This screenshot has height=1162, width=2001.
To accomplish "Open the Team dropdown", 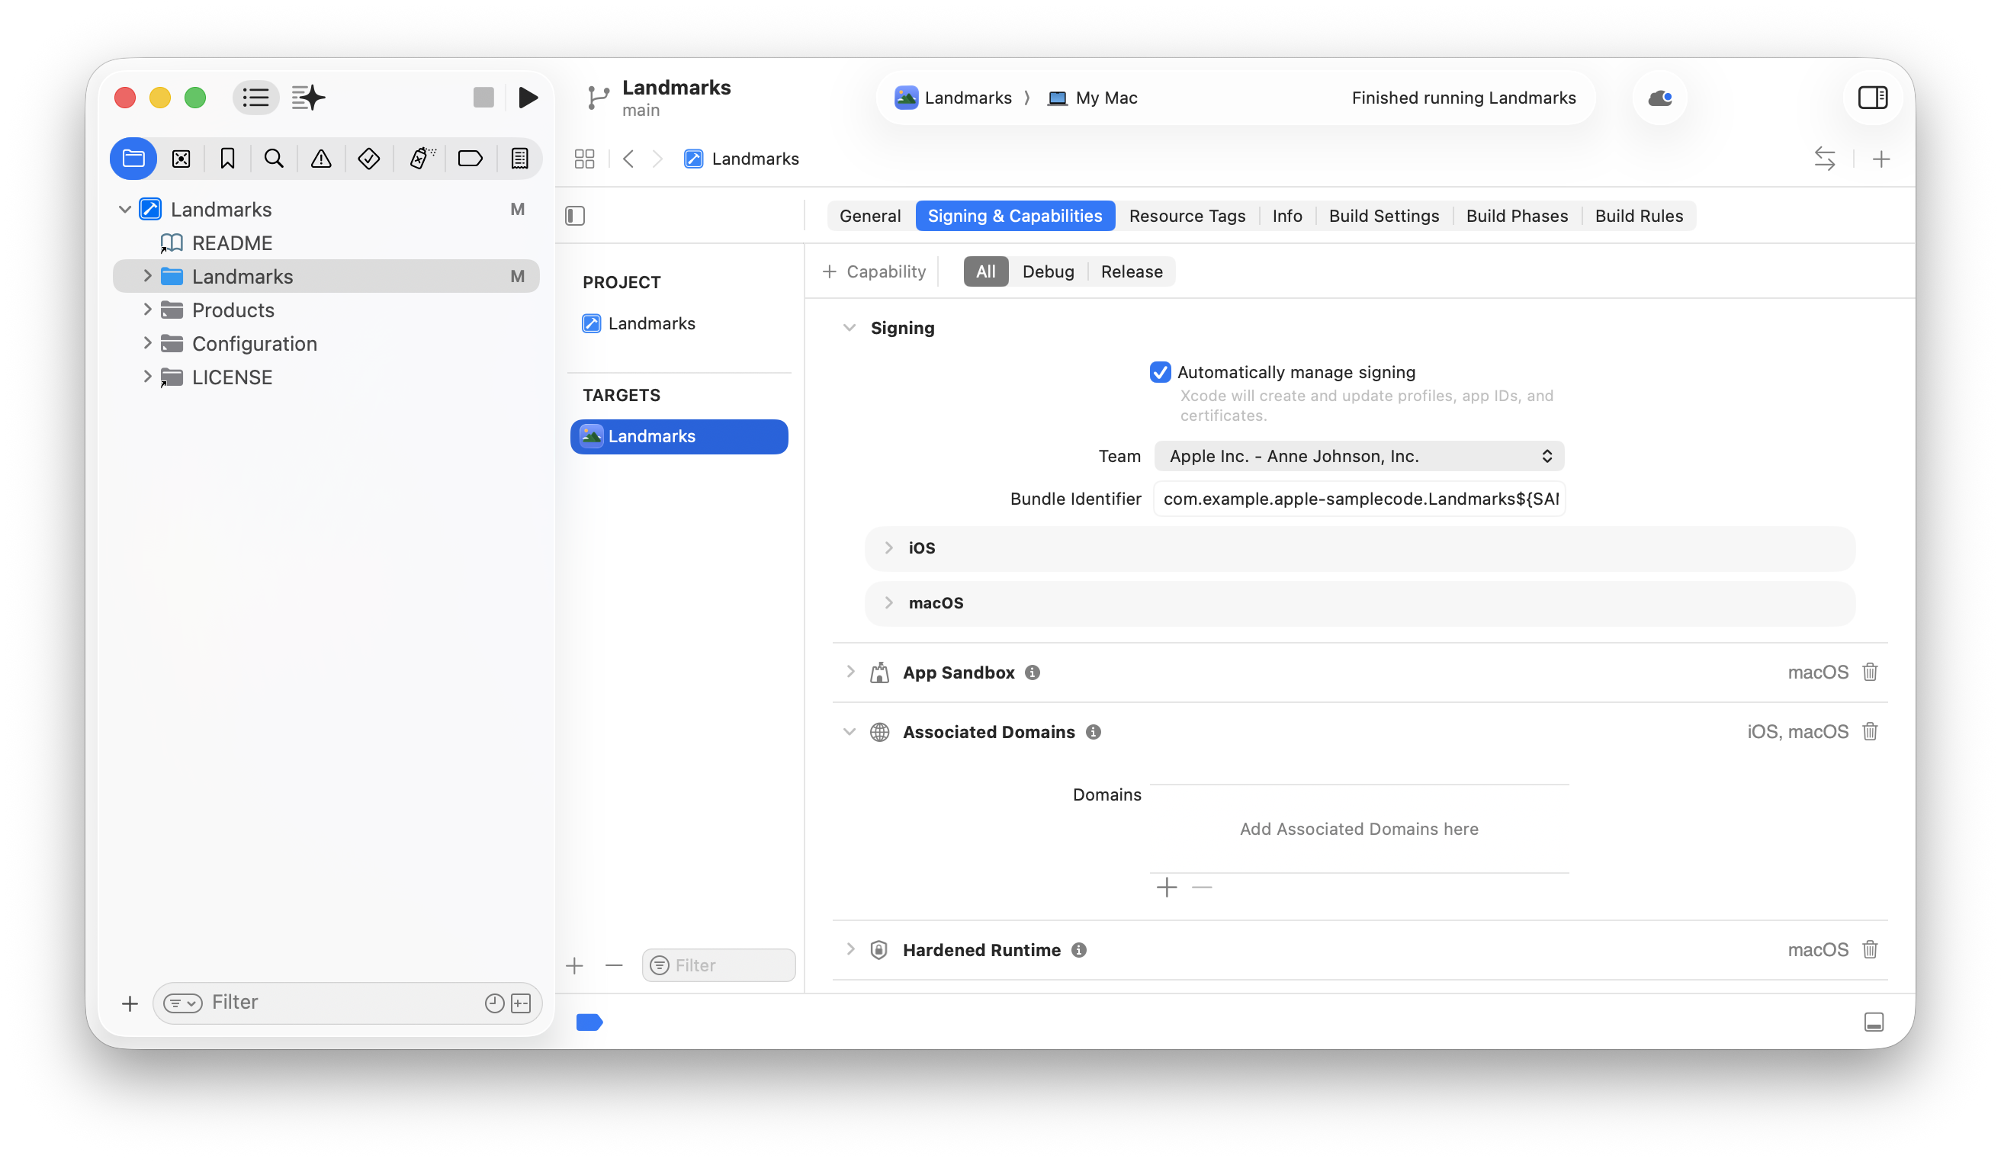I will [x=1359, y=457].
